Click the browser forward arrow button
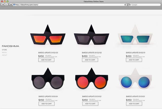Viewport: 162px width, 109px height. pos(6,5)
